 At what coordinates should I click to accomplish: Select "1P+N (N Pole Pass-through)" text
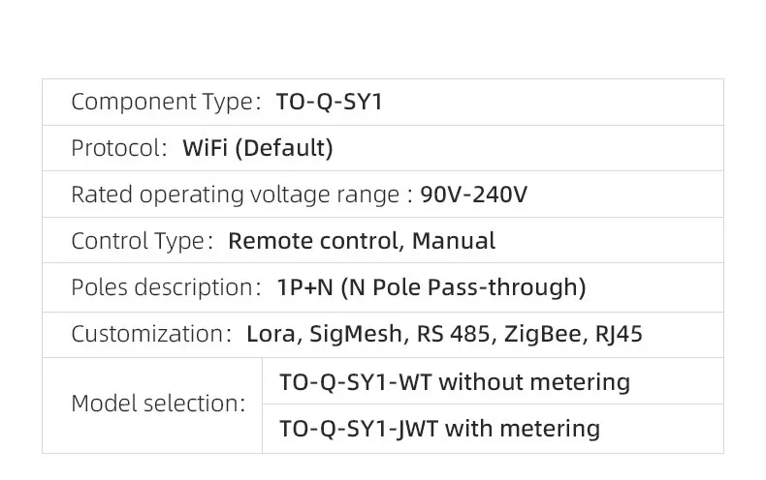(431, 287)
